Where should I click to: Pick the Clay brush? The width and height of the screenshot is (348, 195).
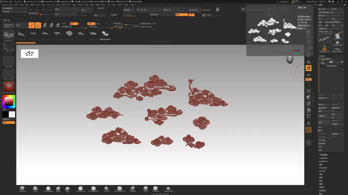pos(35,189)
